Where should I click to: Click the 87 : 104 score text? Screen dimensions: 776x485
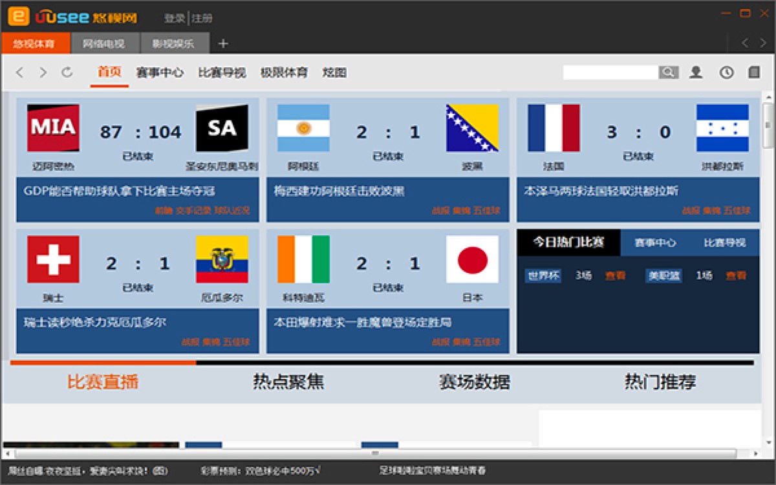[x=140, y=133]
